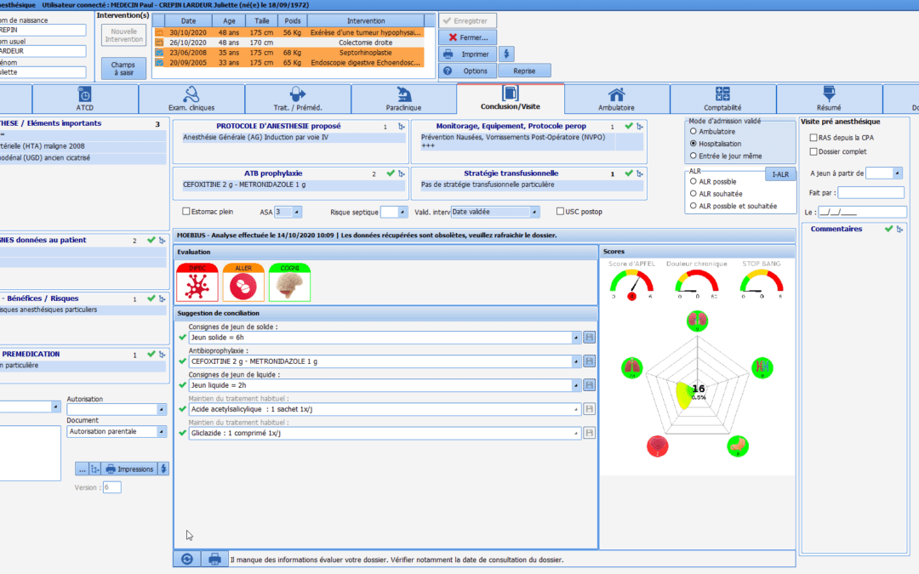Click the lightning bolt icon beside Imprimer

[x=506, y=54]
